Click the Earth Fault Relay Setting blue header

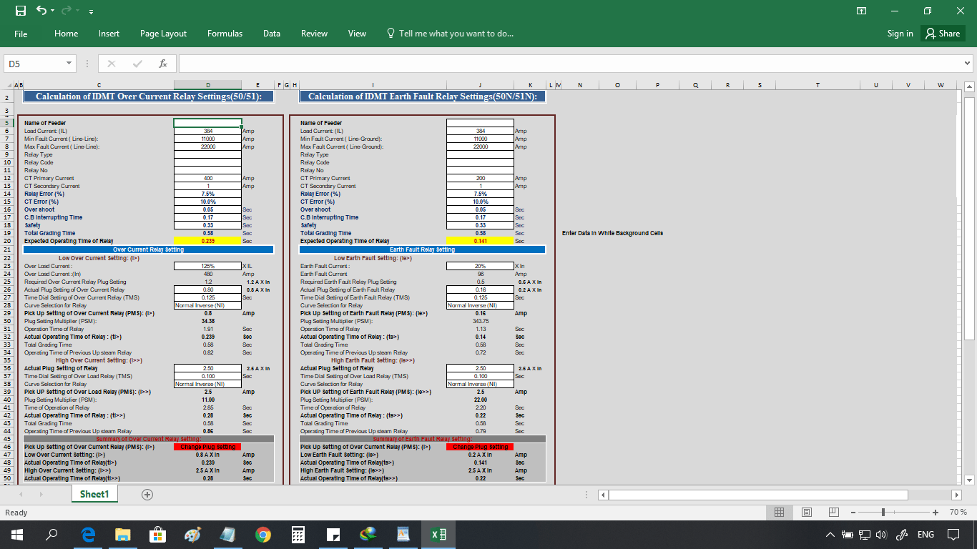pyautogui.click(x=422, y=249)
